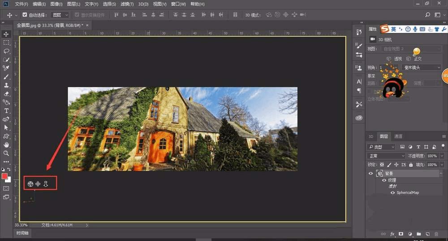
Task: Open the 图层 auto-select target dropdown
Action: 59,15
